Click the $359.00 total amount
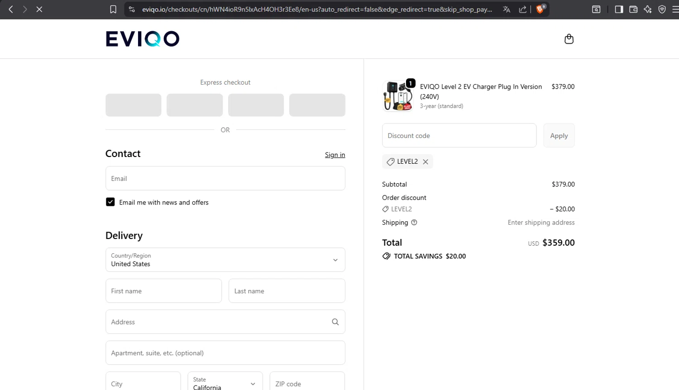 tap(559, 243)
